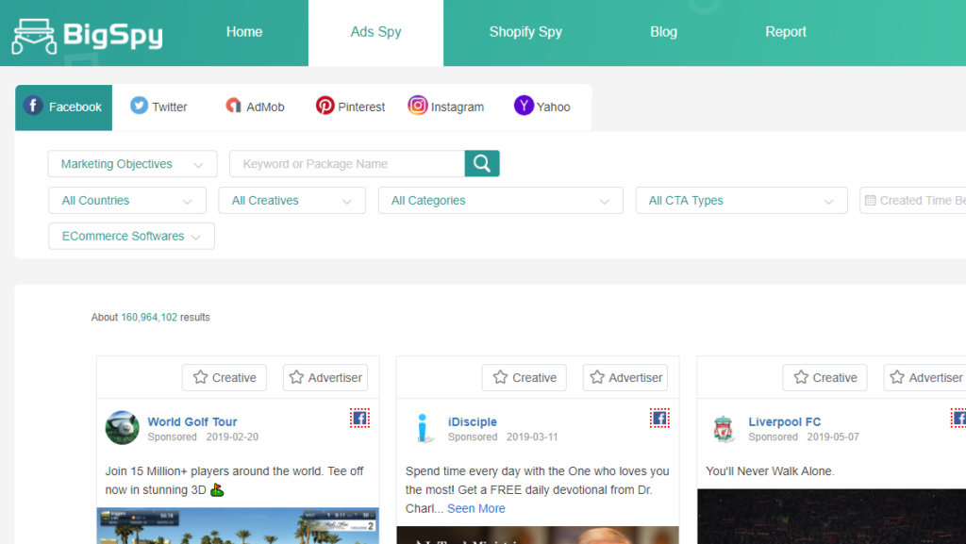Click the 2019-05-07 sponsored date

pos(833,437)
